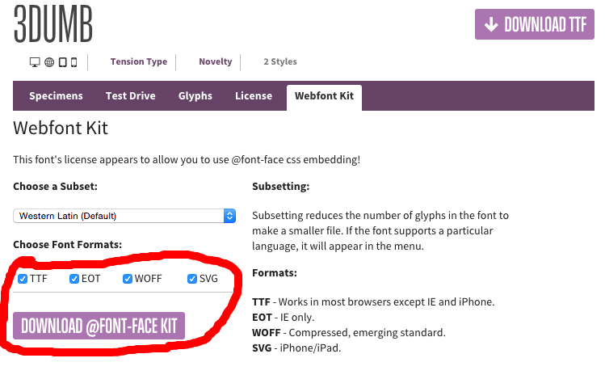Click the Download @font-face Kit button
Viewport: 605px width, 375px height.
click(x=99, y=326)
